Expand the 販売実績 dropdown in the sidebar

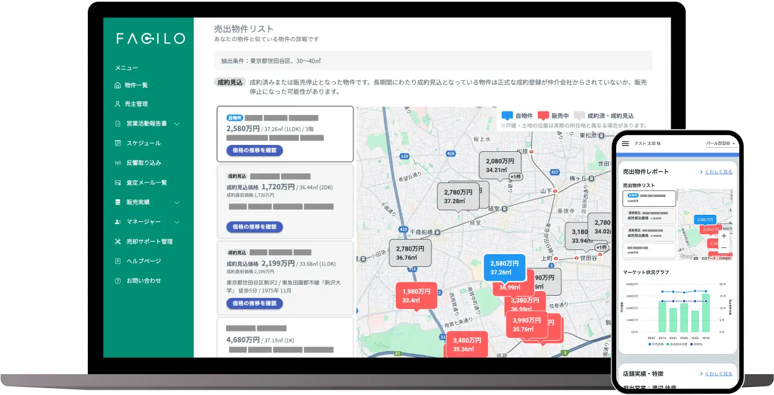coord(177,202)
